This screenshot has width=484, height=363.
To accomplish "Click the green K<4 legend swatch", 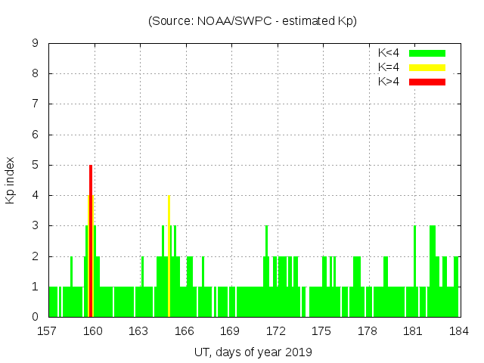I will coord(427,53).
